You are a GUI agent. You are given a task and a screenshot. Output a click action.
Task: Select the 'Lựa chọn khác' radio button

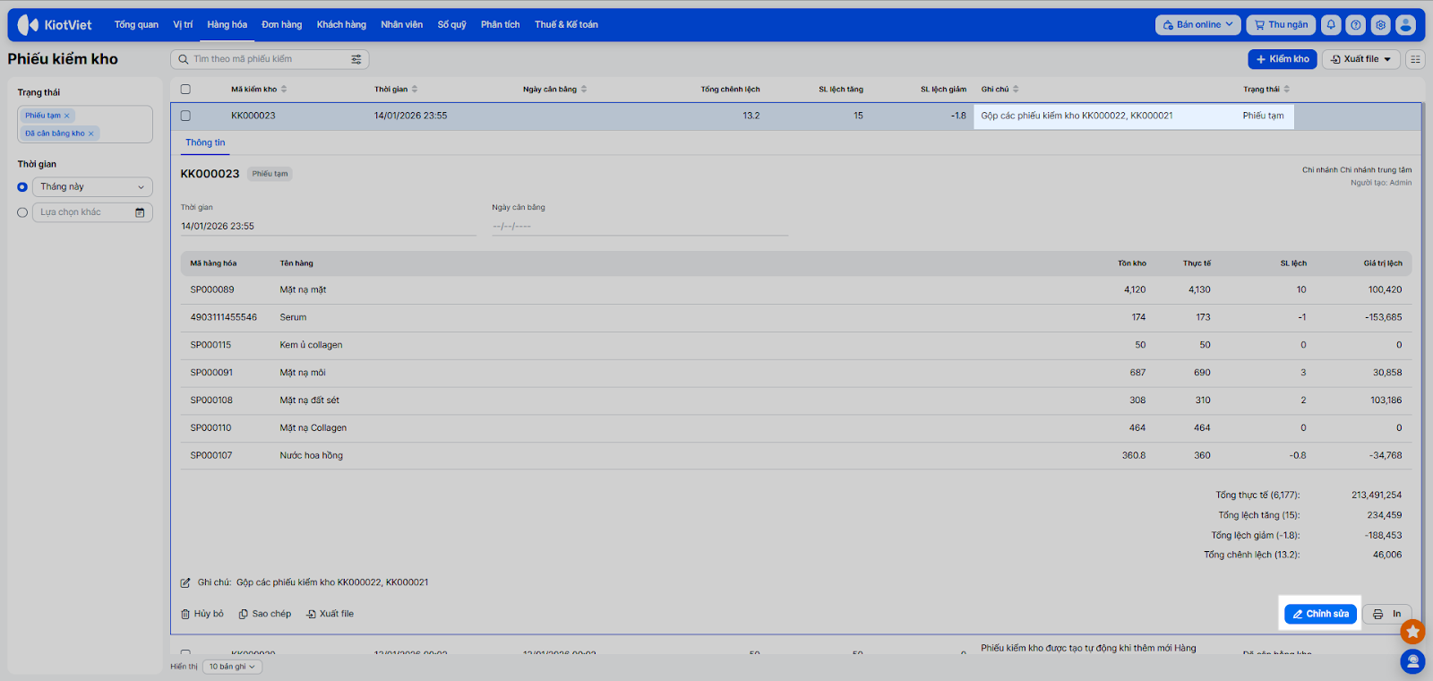pos(22,212)
